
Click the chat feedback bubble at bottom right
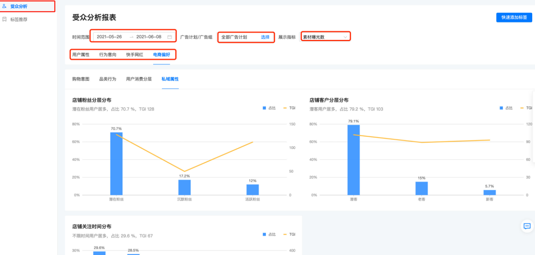[x=526, y=226]
